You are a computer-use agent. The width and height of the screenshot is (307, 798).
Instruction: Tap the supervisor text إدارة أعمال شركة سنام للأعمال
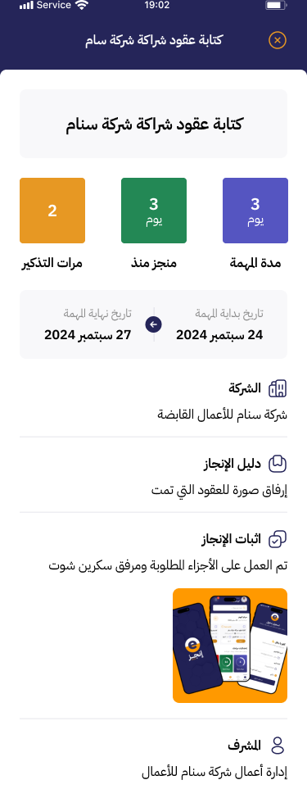214,773
